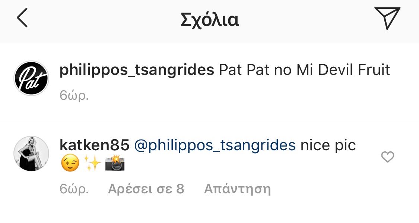Tap the sparkles emoji in the comment

coord(92,163)
